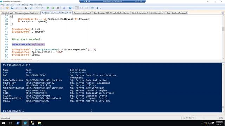
Task: Redo the edit with the toolbar arrow
Action: point(42,8)
